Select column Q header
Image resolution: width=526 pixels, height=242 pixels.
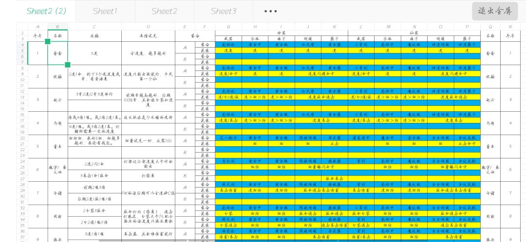490,27
